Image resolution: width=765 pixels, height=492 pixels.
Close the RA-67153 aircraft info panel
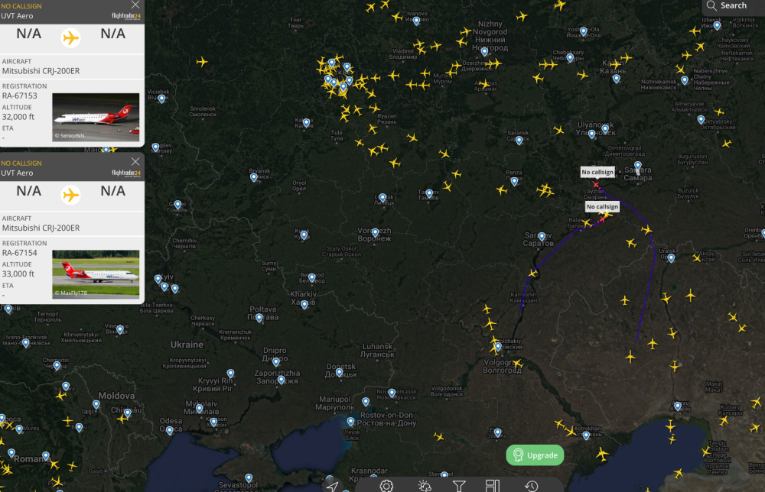tap(135, 5)
